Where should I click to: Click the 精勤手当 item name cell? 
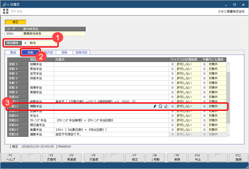pyautogui.click(x=41, y=106)
